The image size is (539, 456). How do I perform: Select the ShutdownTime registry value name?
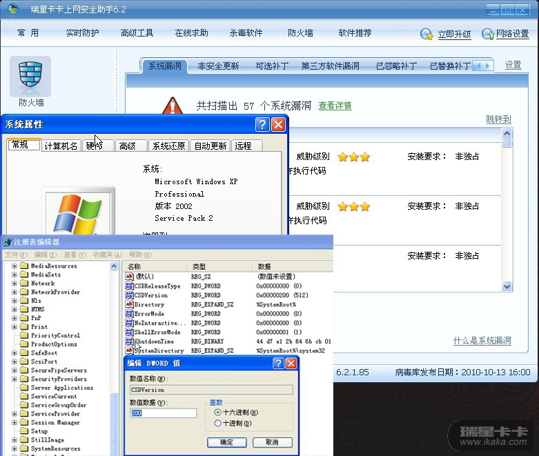pos(154,341)
